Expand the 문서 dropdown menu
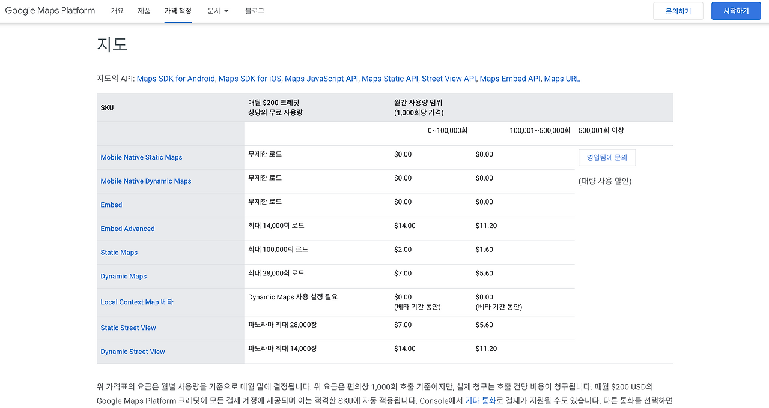Screen dimensions: 769x408 pyautogui.click(x=218, y=11)
